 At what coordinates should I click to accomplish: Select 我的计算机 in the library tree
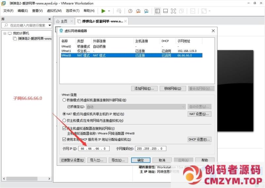[x=21, y=33]
